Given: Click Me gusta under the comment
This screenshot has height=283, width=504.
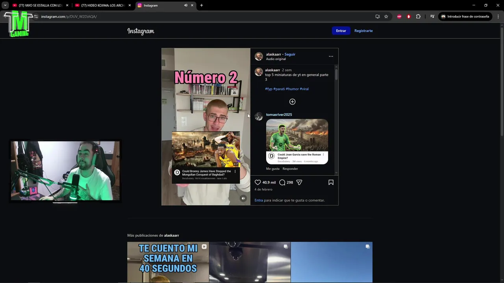Looking at the screenshot, I should coord(272,169).
